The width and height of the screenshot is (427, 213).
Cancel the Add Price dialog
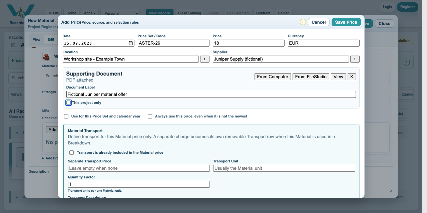(319, 22)
